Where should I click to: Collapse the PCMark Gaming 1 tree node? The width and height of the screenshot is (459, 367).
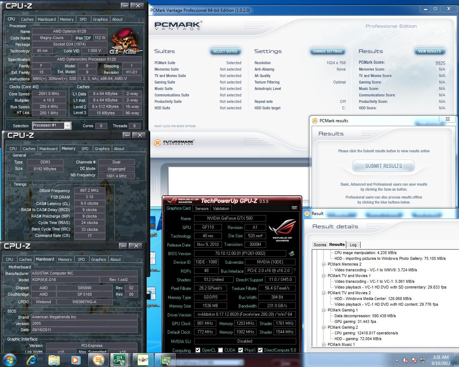tap(323, 310)
